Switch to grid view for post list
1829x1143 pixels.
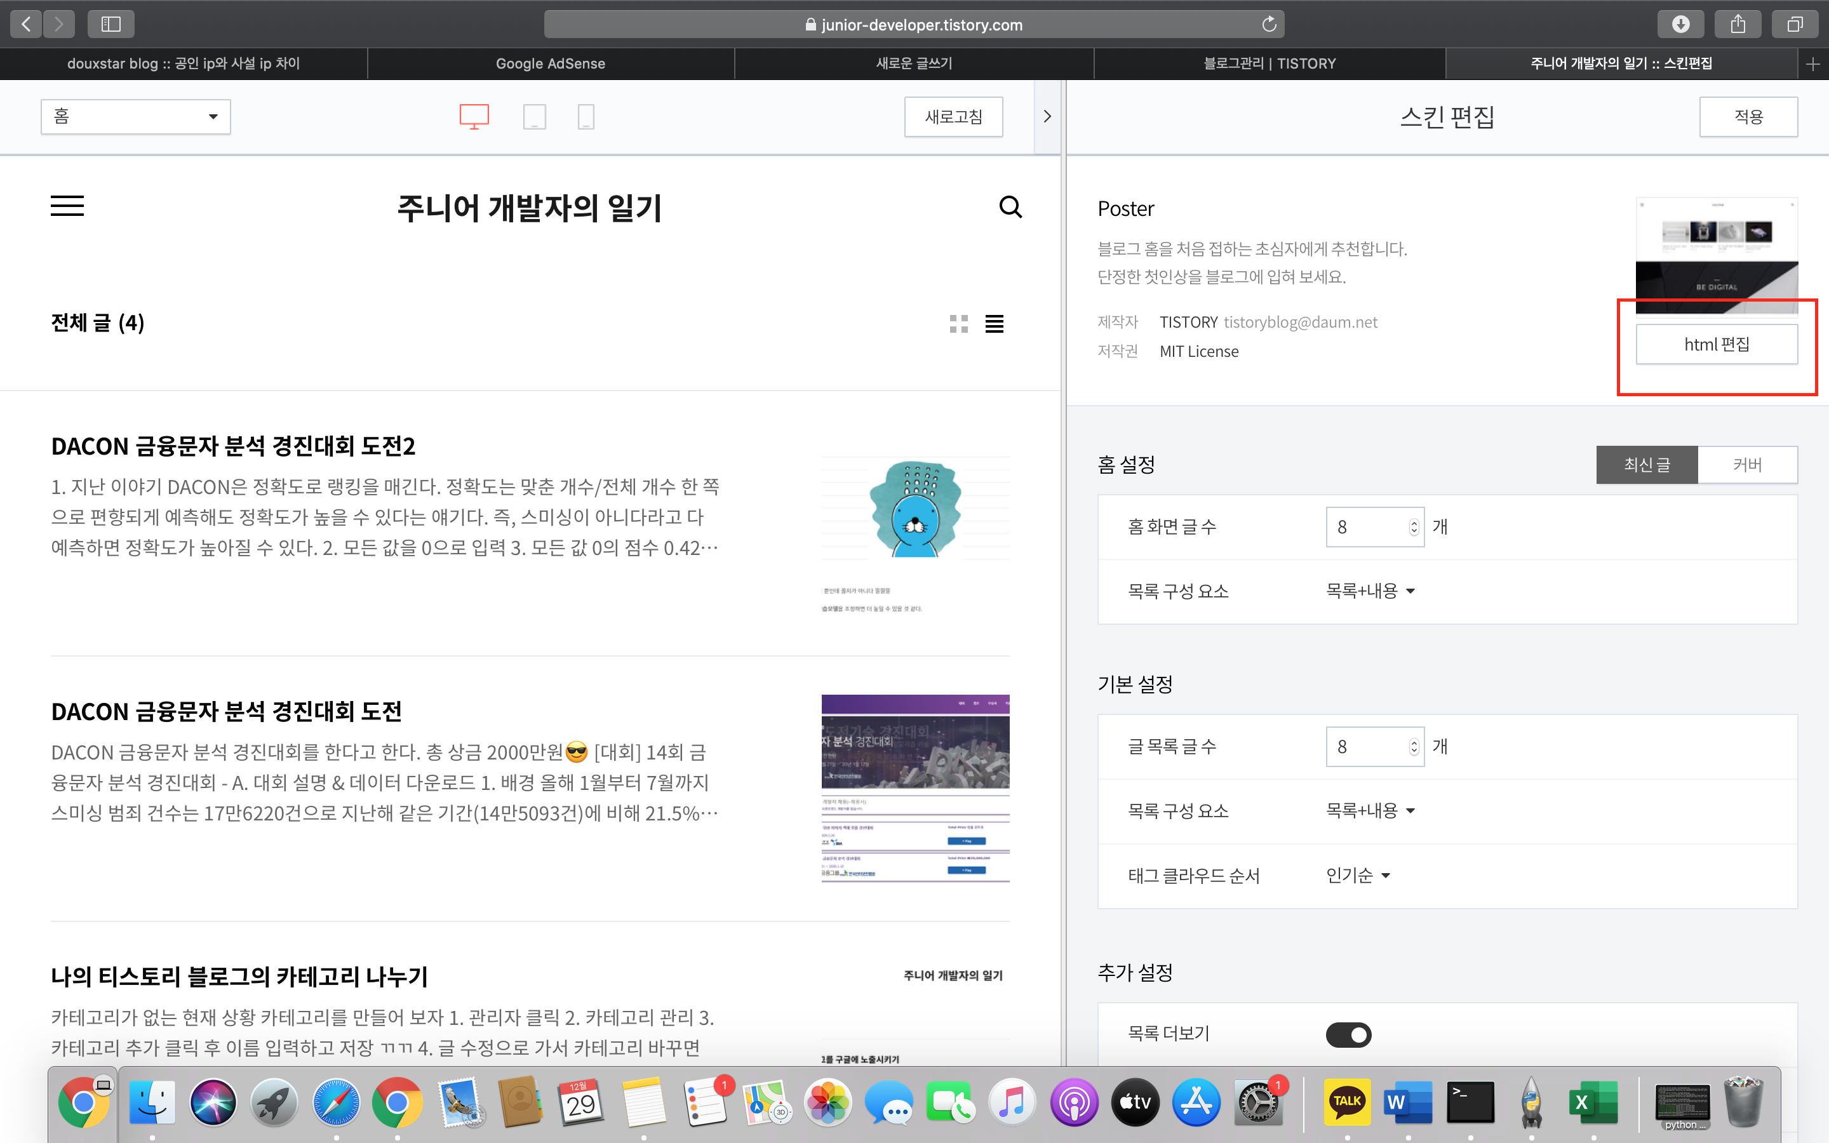(958, 324)
